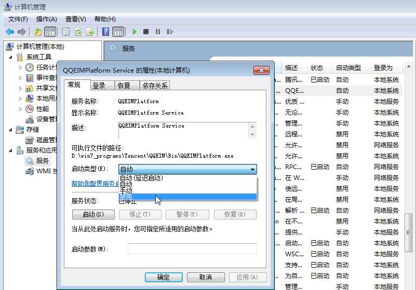Click the services list scrollbar thumb
The width and height of the screenshot is (416, 290).
(x=408, y=232)
